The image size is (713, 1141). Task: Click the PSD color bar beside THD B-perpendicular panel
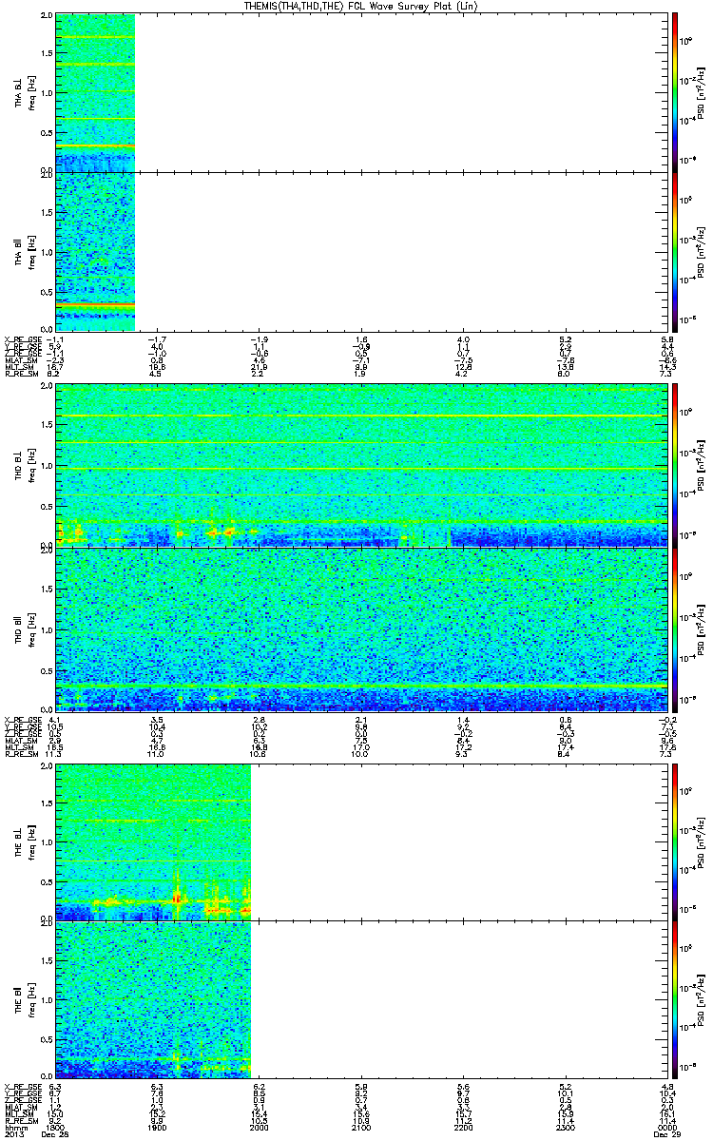click(675, 464)
